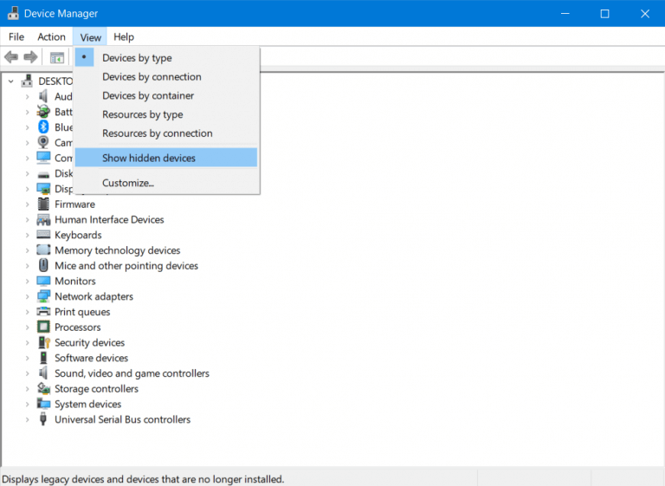Click the Security devices key icon
Viewport: 665px width, 486px height.
(43, 342)
